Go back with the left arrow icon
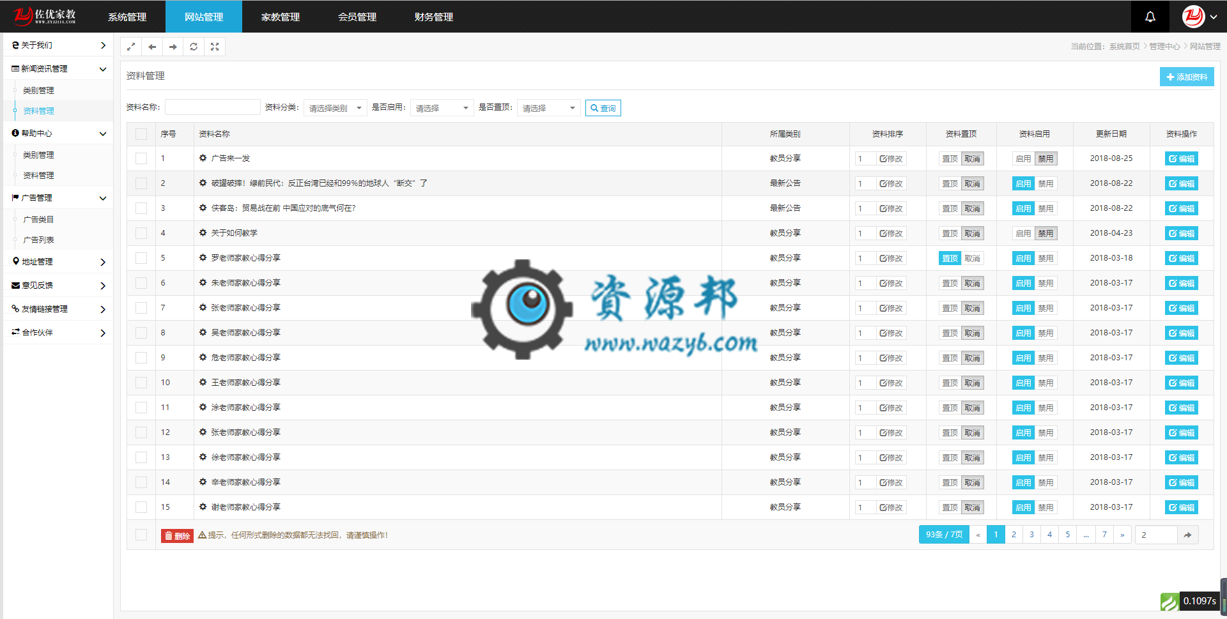 pos(152,47)
